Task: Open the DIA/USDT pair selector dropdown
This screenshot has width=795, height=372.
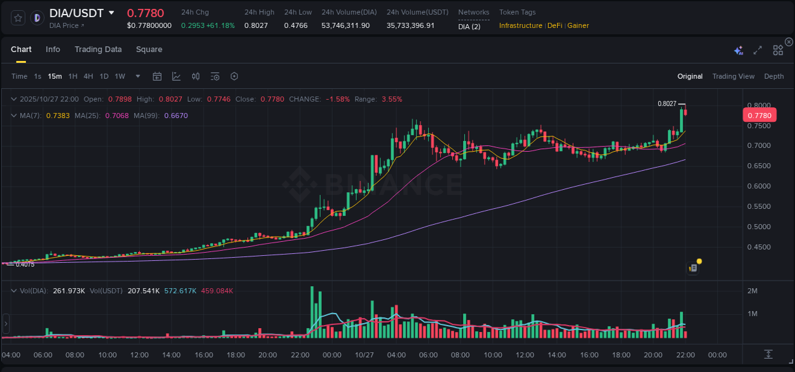Action: tap(79, 13)
